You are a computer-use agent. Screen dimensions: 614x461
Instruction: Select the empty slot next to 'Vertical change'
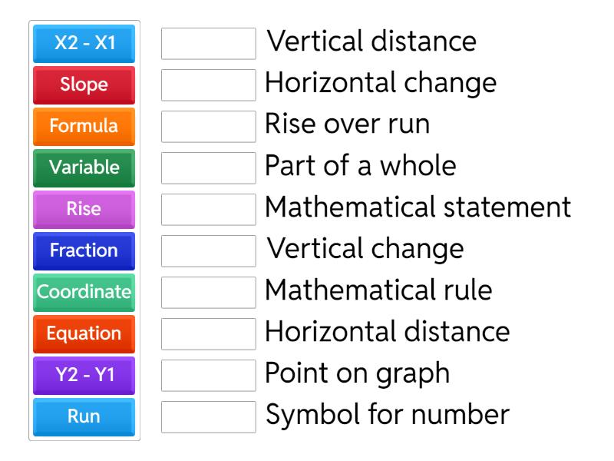click(209, 251)
